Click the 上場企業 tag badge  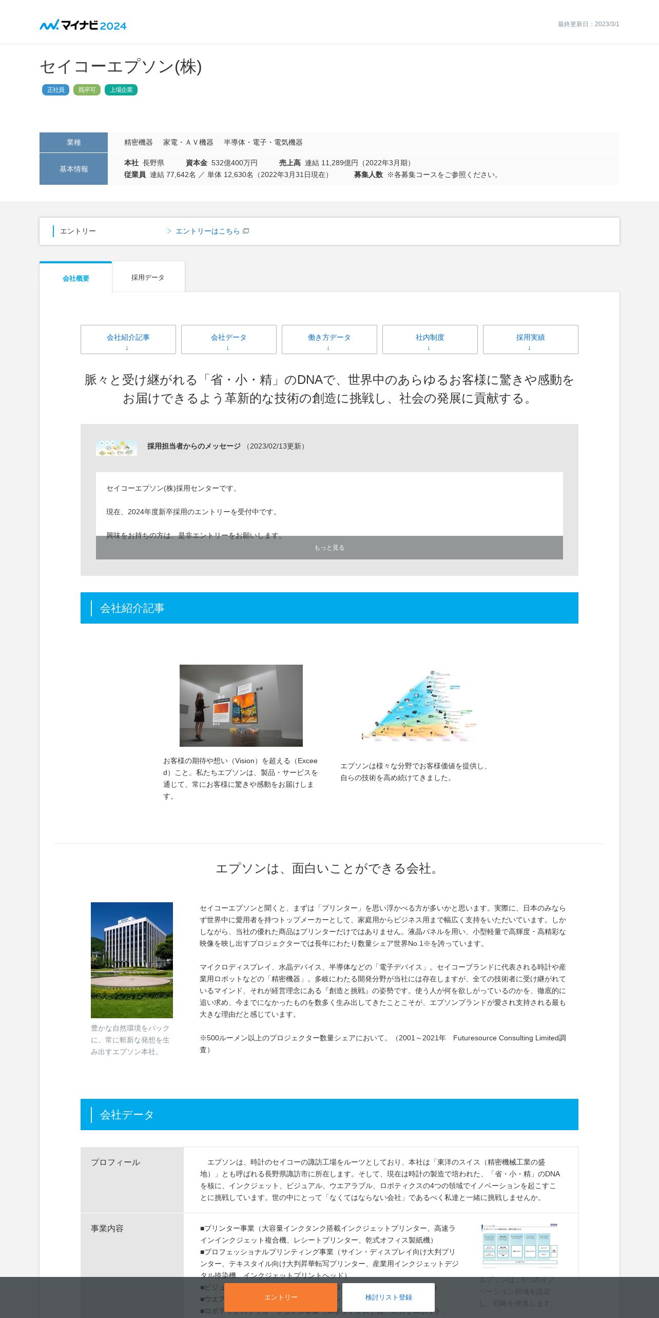coord(121,90)
